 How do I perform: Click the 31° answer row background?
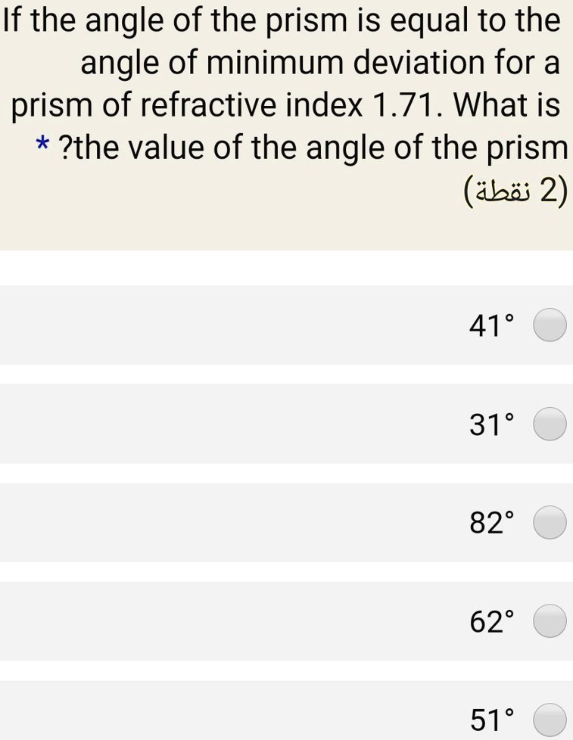227,424
